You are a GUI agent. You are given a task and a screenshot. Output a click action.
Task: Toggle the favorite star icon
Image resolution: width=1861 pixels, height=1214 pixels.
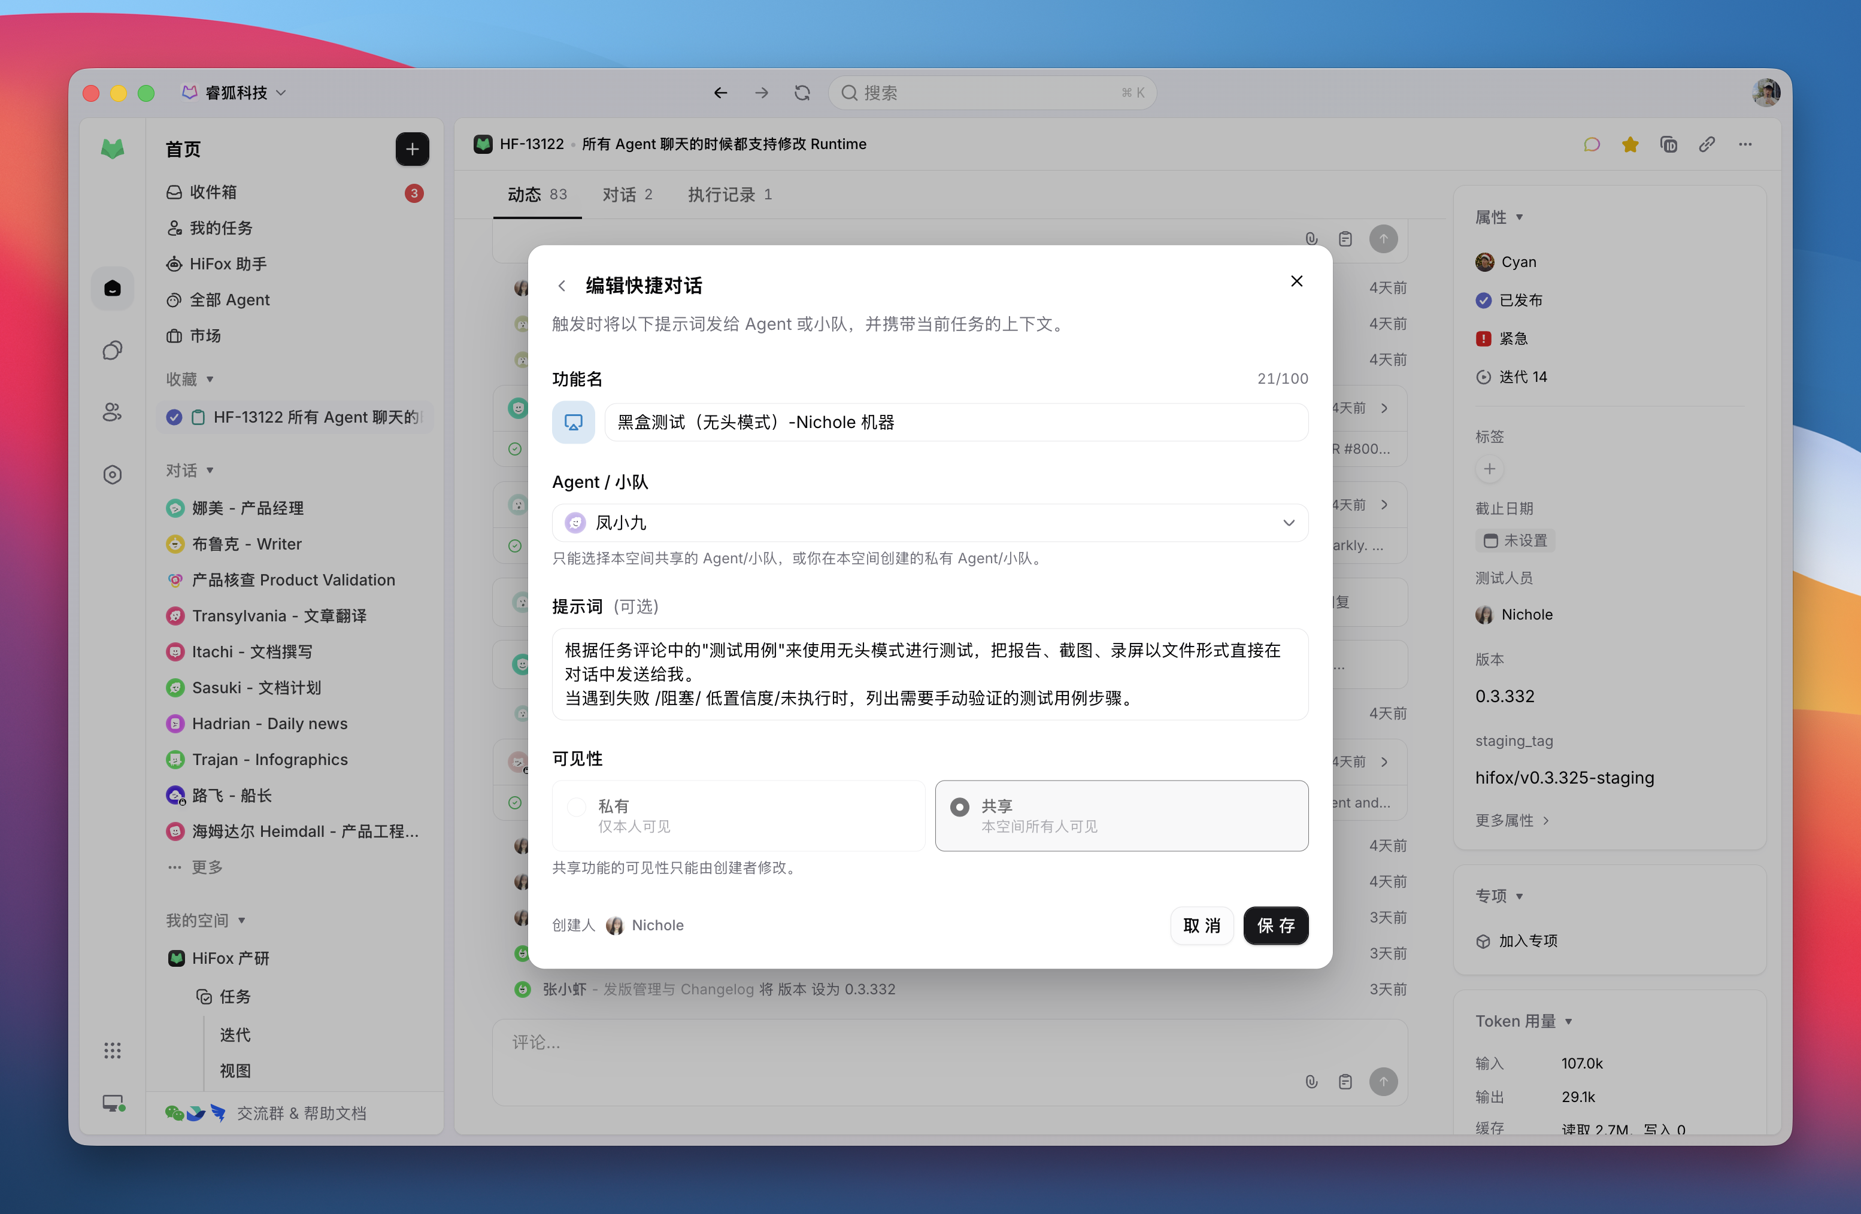[x=1629, y=145]
